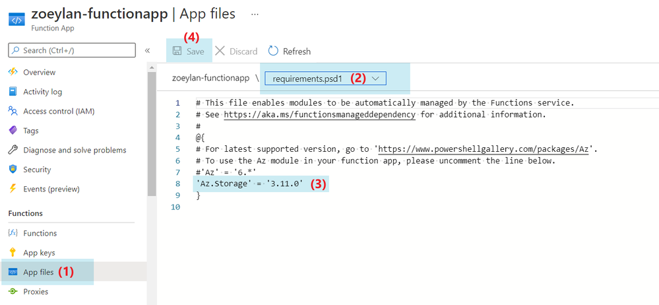The width and height of the screenshot is (659, 305).
Task: Click the sidebar vertical scrollbar
Action: pyautogui.click(x=152, y=133)
